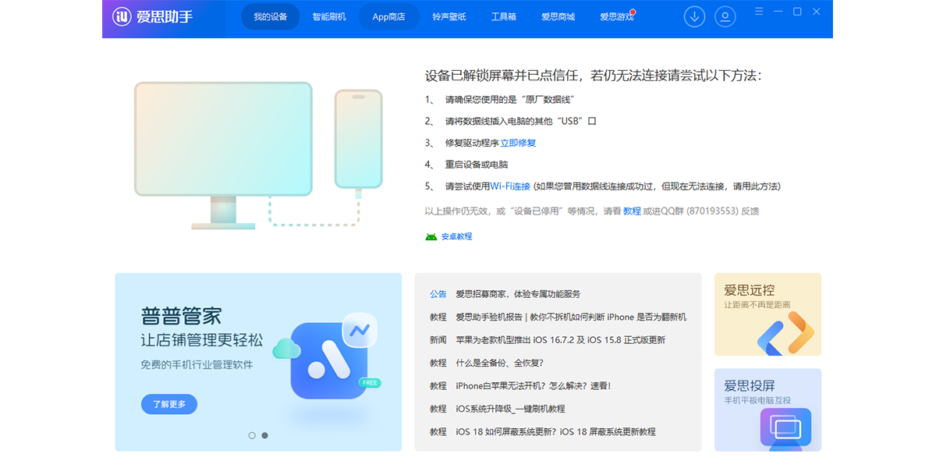The image size is (936, 468).
Task: Open the hamburger menu icon in title bar
Action: click(760, 12)
